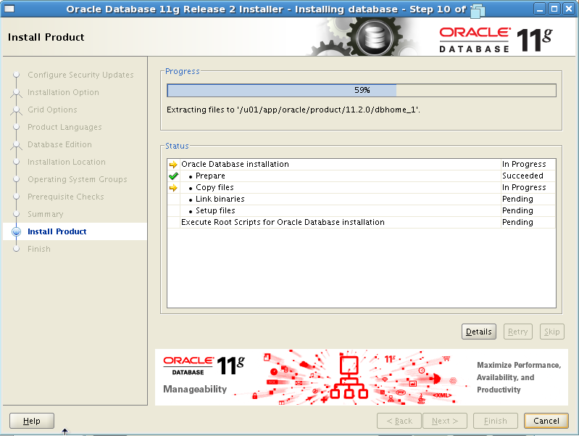The image size is (579, 436).
Task: Select Installation Option step
Action: [63, 92]
